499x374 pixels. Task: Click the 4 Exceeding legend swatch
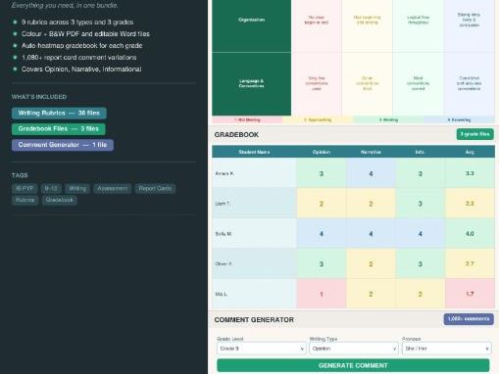pos(459,119)
